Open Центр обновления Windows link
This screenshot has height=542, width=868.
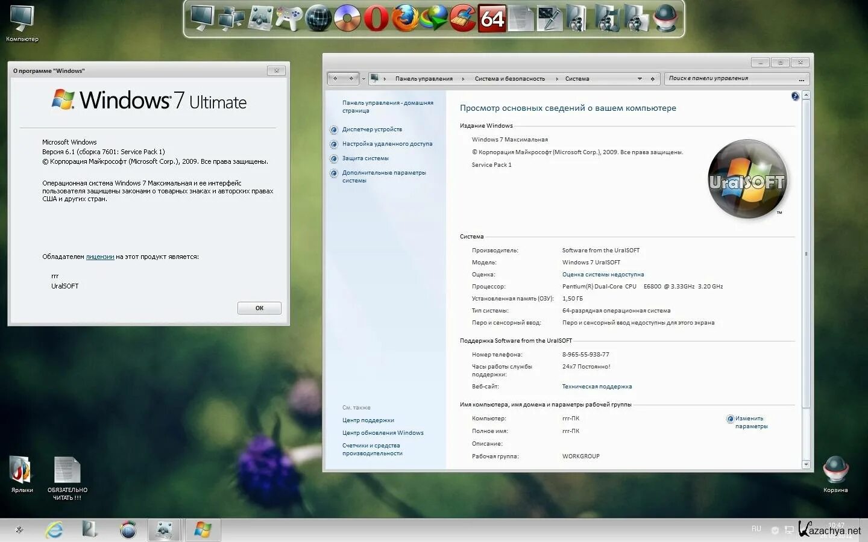[383, 433]
